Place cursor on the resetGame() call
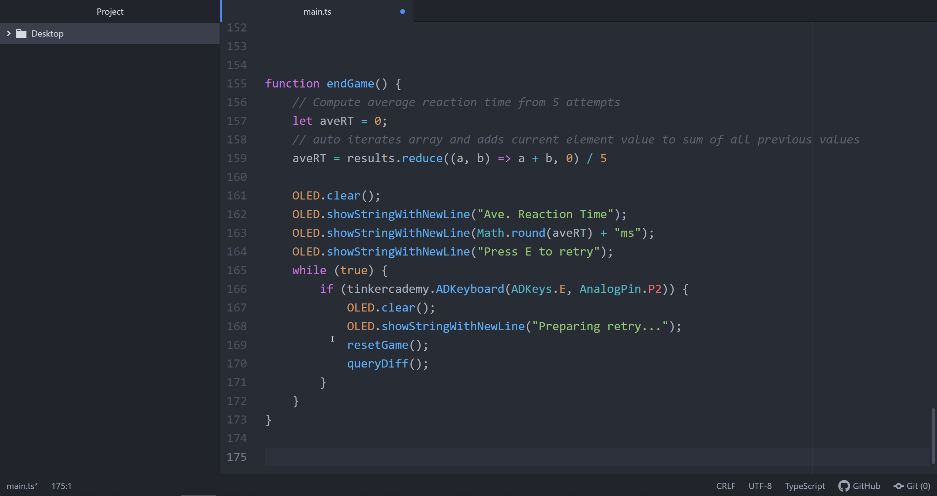The width and height of the screenshot is (937, 496). (x=377, y=345)
